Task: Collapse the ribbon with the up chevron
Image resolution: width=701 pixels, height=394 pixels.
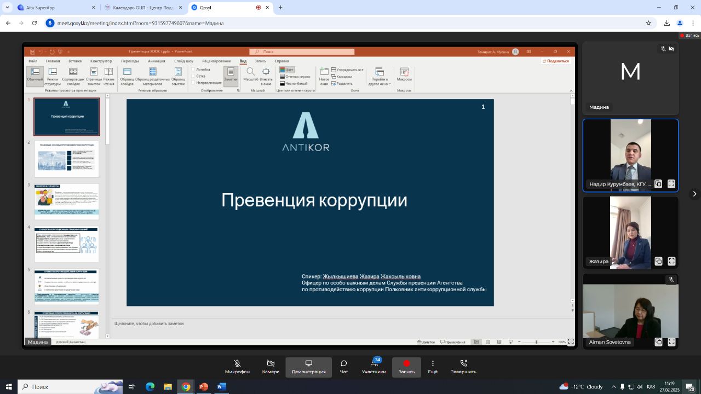Action: click(x=571, y=90)
